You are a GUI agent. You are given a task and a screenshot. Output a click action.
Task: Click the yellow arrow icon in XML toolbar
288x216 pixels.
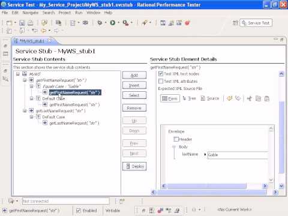click(x=229, y=98)
